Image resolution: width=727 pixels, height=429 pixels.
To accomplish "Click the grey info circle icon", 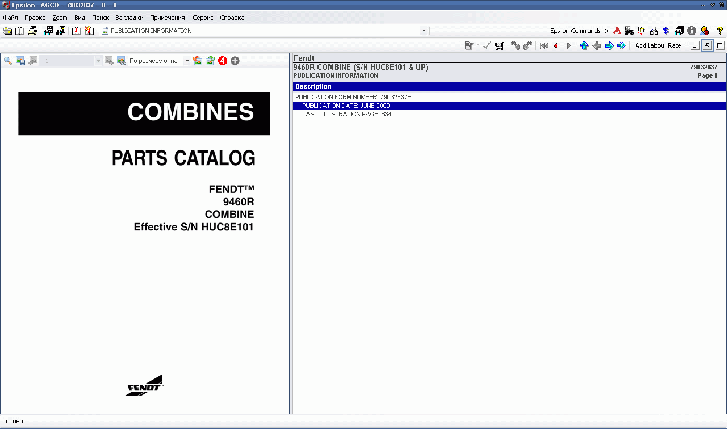I will tap(691, 31).
